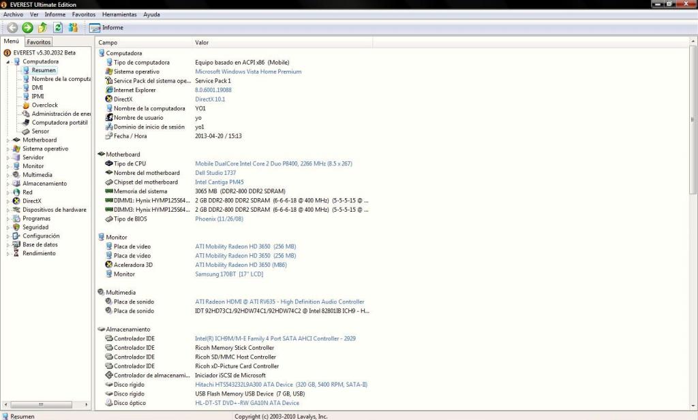The image size is (698, 420).
Task: Expand the Monitor tree node
Action: pos(7,166)
